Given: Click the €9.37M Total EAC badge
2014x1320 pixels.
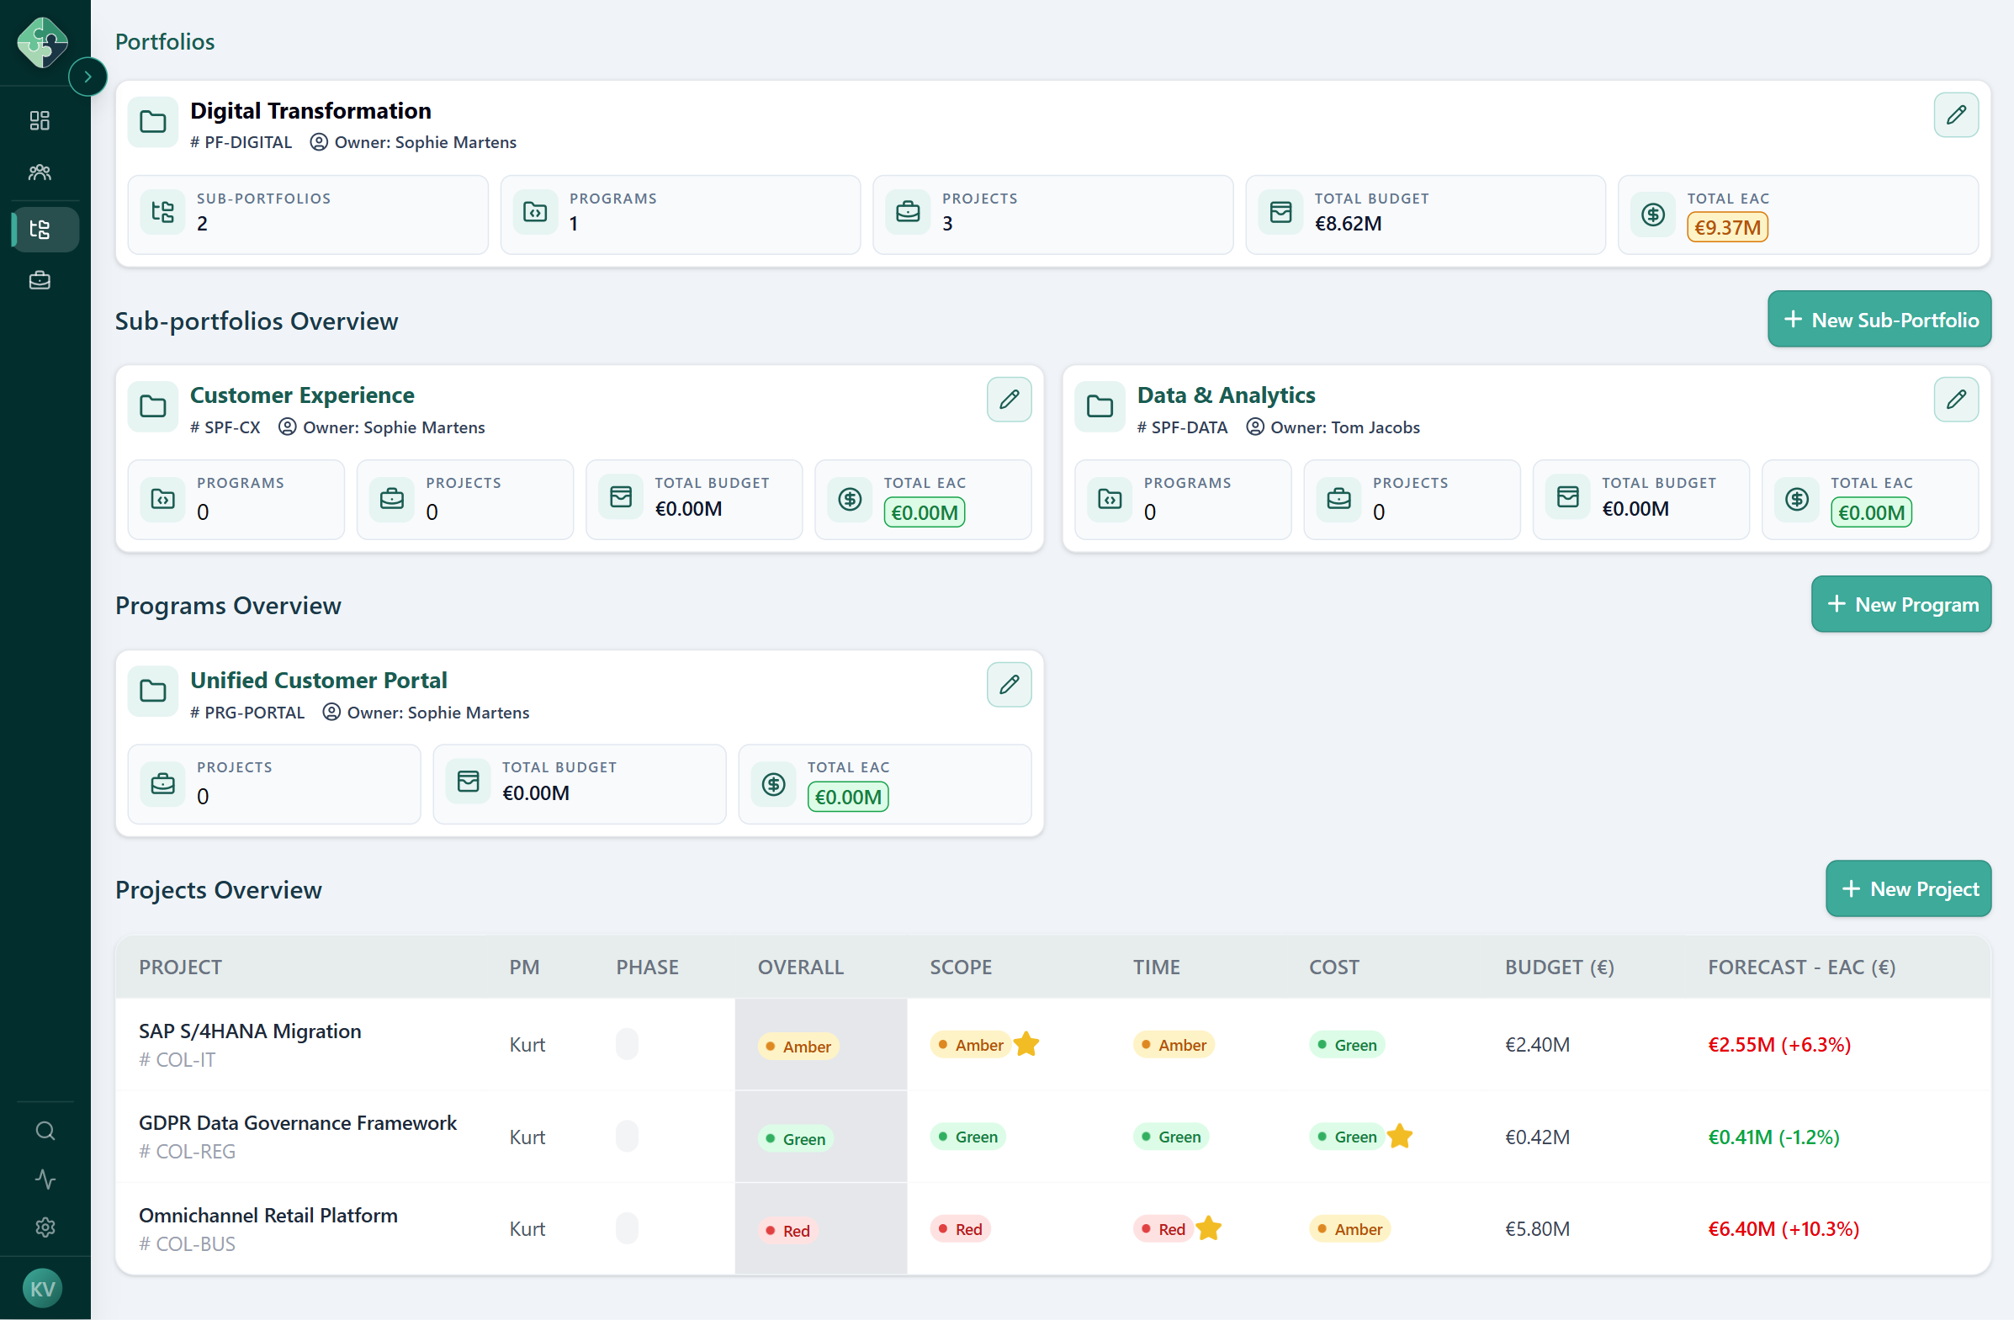Looking at the screenshot, I should click(x=1727, y=227).
